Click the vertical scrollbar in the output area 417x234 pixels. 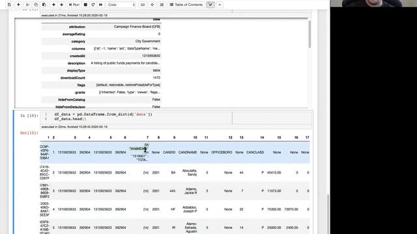[x=309, y=34]
